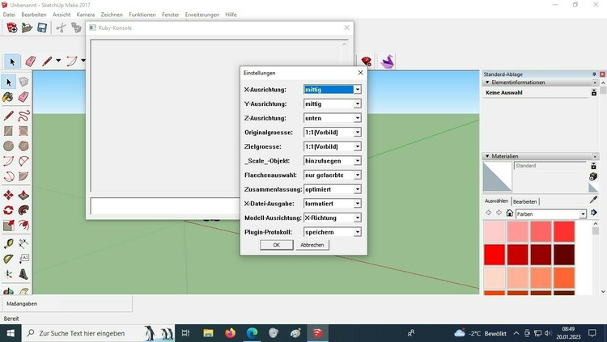Select the Rotated Rectangle tool

point(23,131)
